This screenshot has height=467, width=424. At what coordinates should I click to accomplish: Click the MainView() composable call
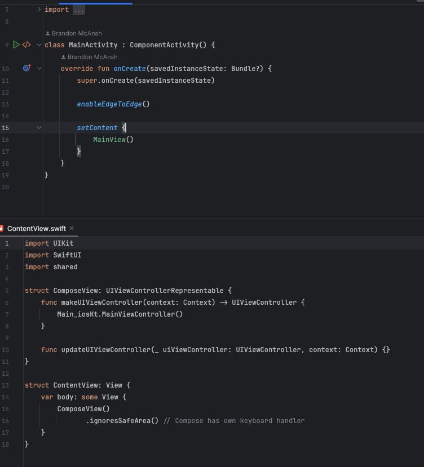tap(113, 140)
